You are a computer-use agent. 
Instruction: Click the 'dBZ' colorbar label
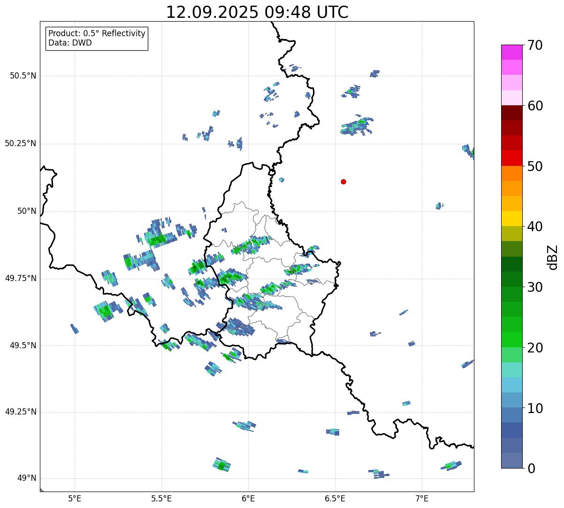tap(553, 257)
